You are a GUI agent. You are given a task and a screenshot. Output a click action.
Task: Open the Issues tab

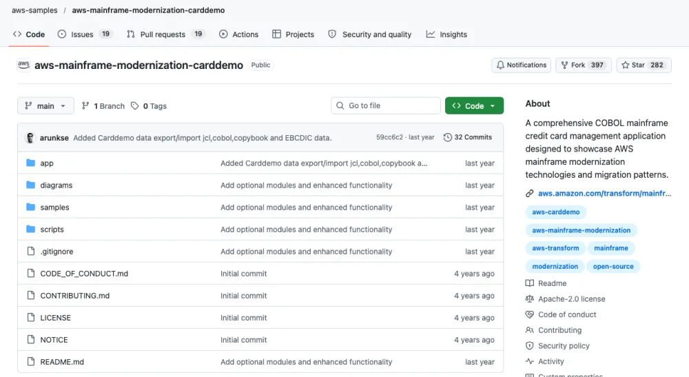pos(85,34)
